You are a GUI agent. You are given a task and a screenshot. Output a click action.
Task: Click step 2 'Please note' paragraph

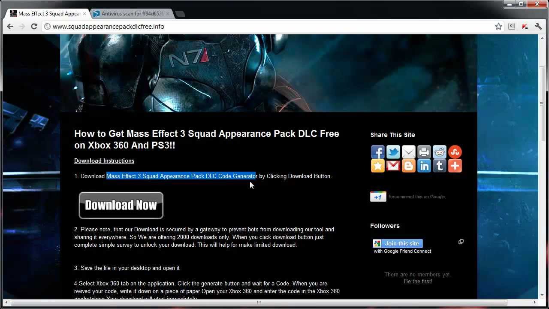coord(204,237)
